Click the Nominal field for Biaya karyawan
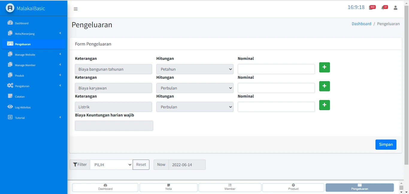409x194 pixels. tap(276, 88)
